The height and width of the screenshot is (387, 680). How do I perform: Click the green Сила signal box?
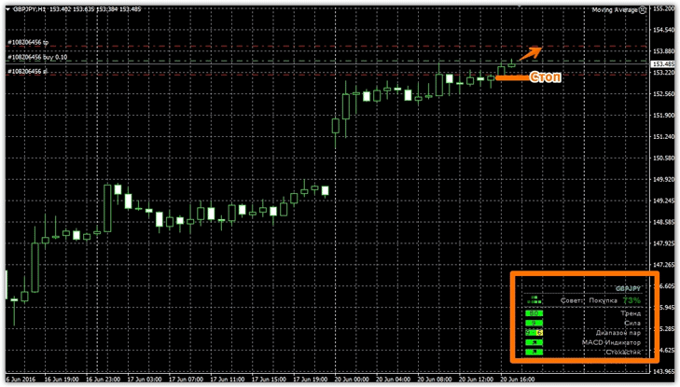pyautogui.click(x=534, y=324)
